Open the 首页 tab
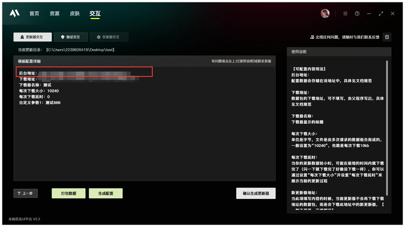The height and width of the screenshot is (227, 405). pos(34,13)
